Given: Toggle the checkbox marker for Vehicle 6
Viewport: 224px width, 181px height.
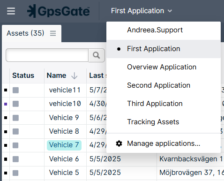Looking at the screenshot, I should pyautogui.click(x=6, y=159).
